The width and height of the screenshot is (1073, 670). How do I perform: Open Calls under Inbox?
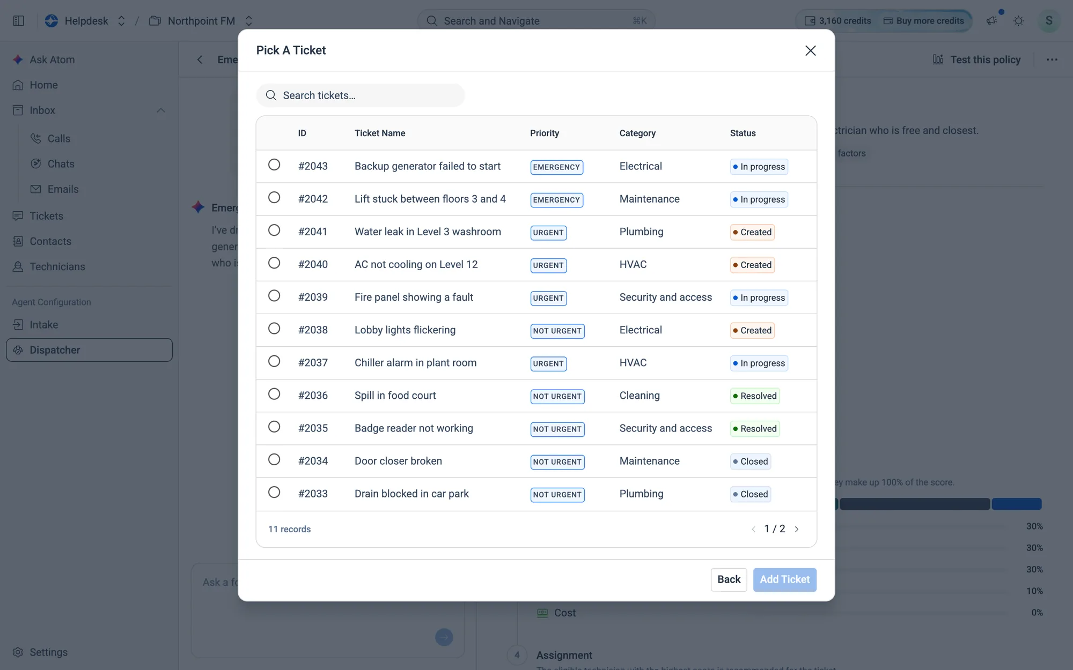coord(58,138)
